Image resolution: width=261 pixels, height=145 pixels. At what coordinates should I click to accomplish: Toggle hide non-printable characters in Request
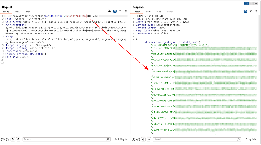[x=109, y=11]
